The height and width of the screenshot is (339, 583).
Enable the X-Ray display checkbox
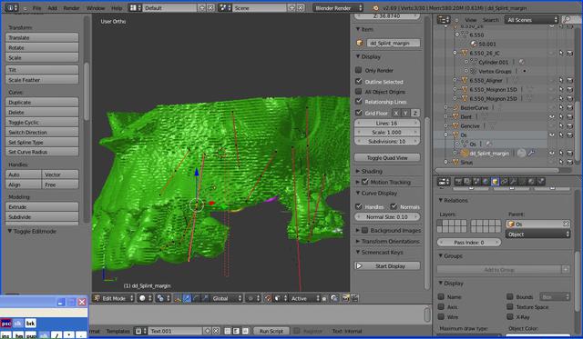[x=510, y=317]
